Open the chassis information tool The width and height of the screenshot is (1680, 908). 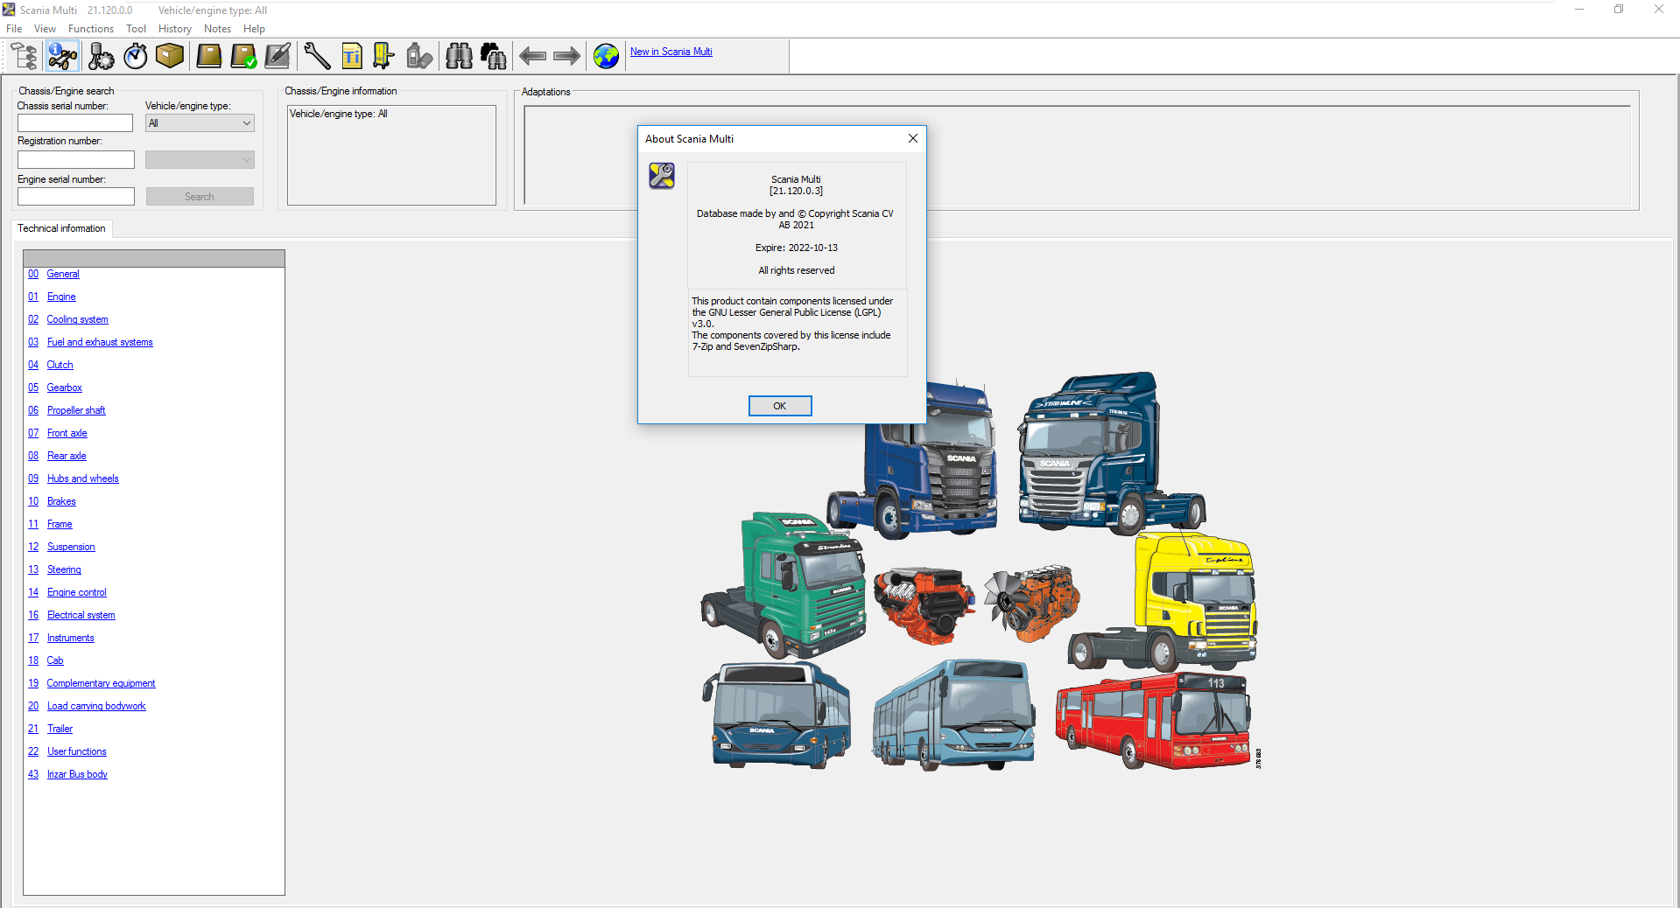click(61, 55)
